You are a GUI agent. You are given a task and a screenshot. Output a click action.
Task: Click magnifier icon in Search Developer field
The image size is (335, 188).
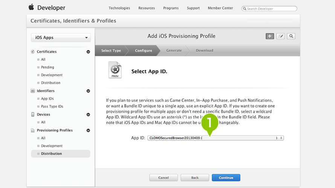[x=245, y=9]
